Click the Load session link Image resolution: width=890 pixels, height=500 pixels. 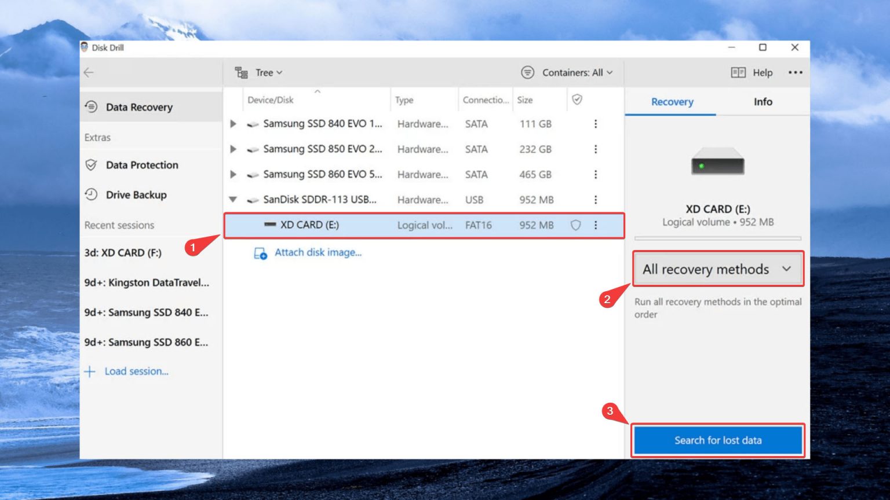point(136,372)
